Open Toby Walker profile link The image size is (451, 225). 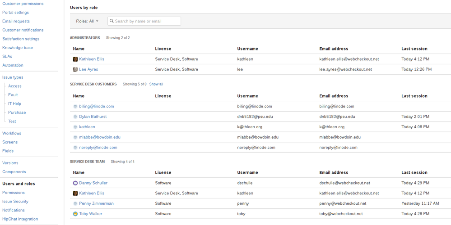pyautogui.click(x=91, y=214)
